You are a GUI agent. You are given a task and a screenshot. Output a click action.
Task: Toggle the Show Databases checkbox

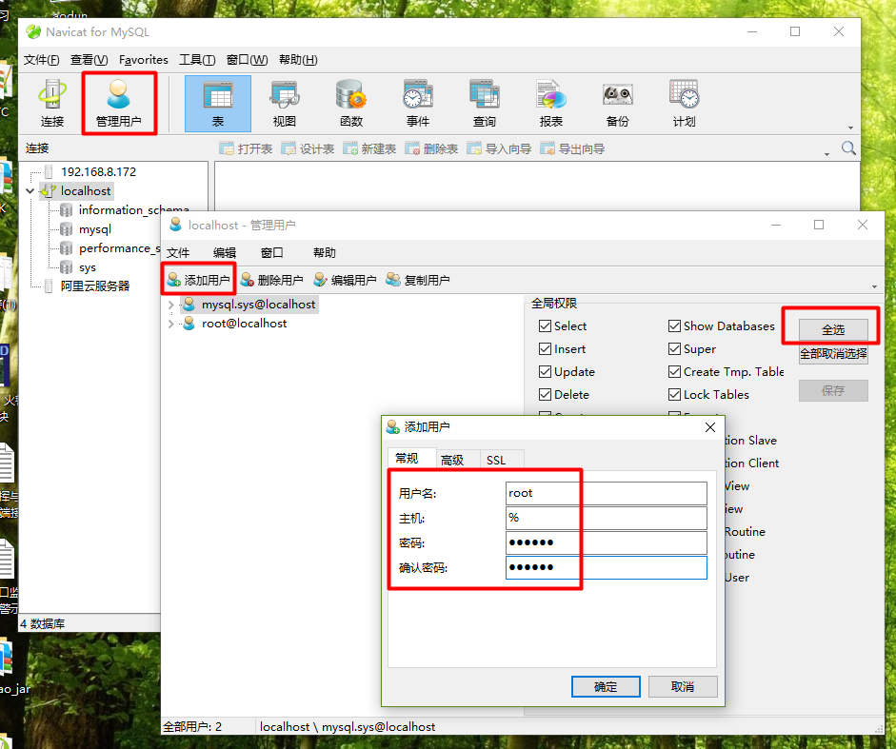[x=674, y=326]
